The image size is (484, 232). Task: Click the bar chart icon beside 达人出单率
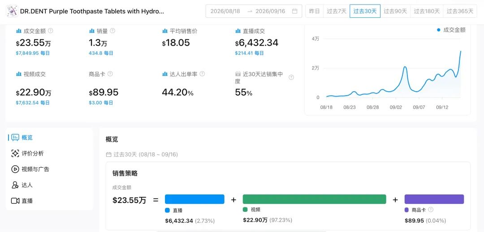pyautogui.click(x=165, y=74)
